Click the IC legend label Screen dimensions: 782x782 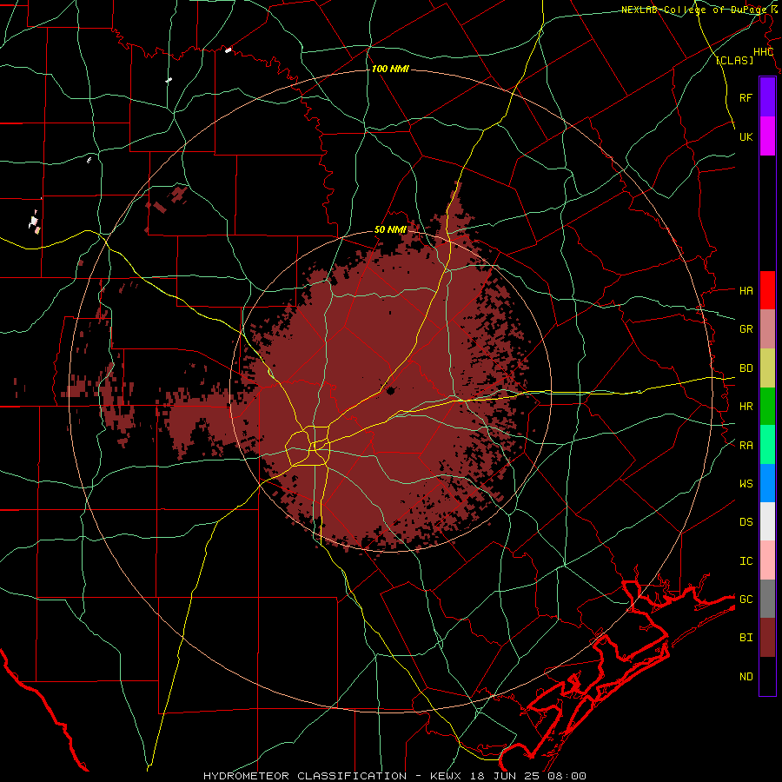pos(746,560)
